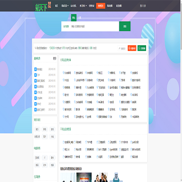Image resolution: width=182 pixels, height=182 pixels.
Task: Expand the navigation dropdown arrow nearest the logo
Action: [x=68, y=6]
